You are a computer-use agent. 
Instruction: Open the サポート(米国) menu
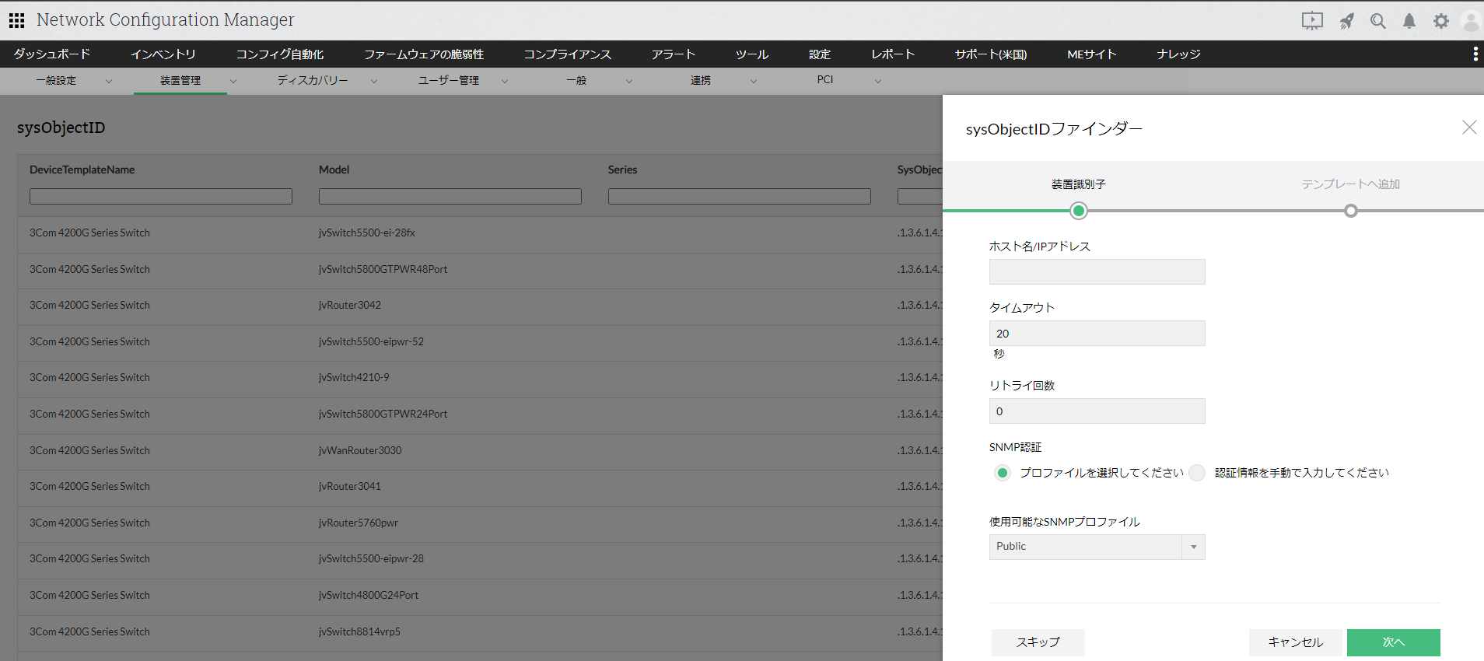(991, 54)
